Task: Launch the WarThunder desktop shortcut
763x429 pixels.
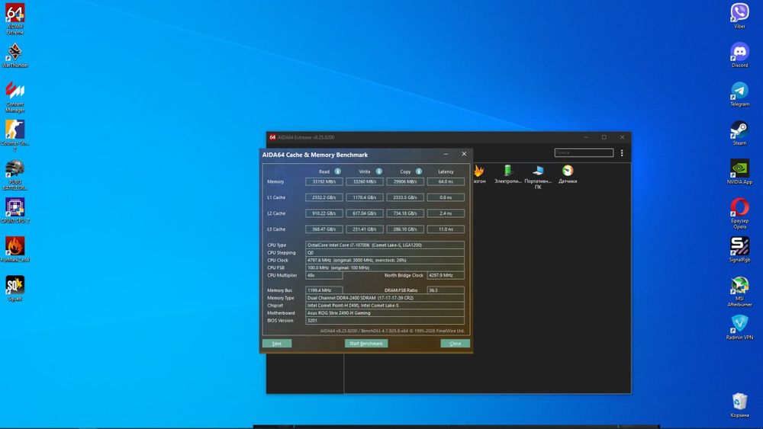Action: [15, 55]
